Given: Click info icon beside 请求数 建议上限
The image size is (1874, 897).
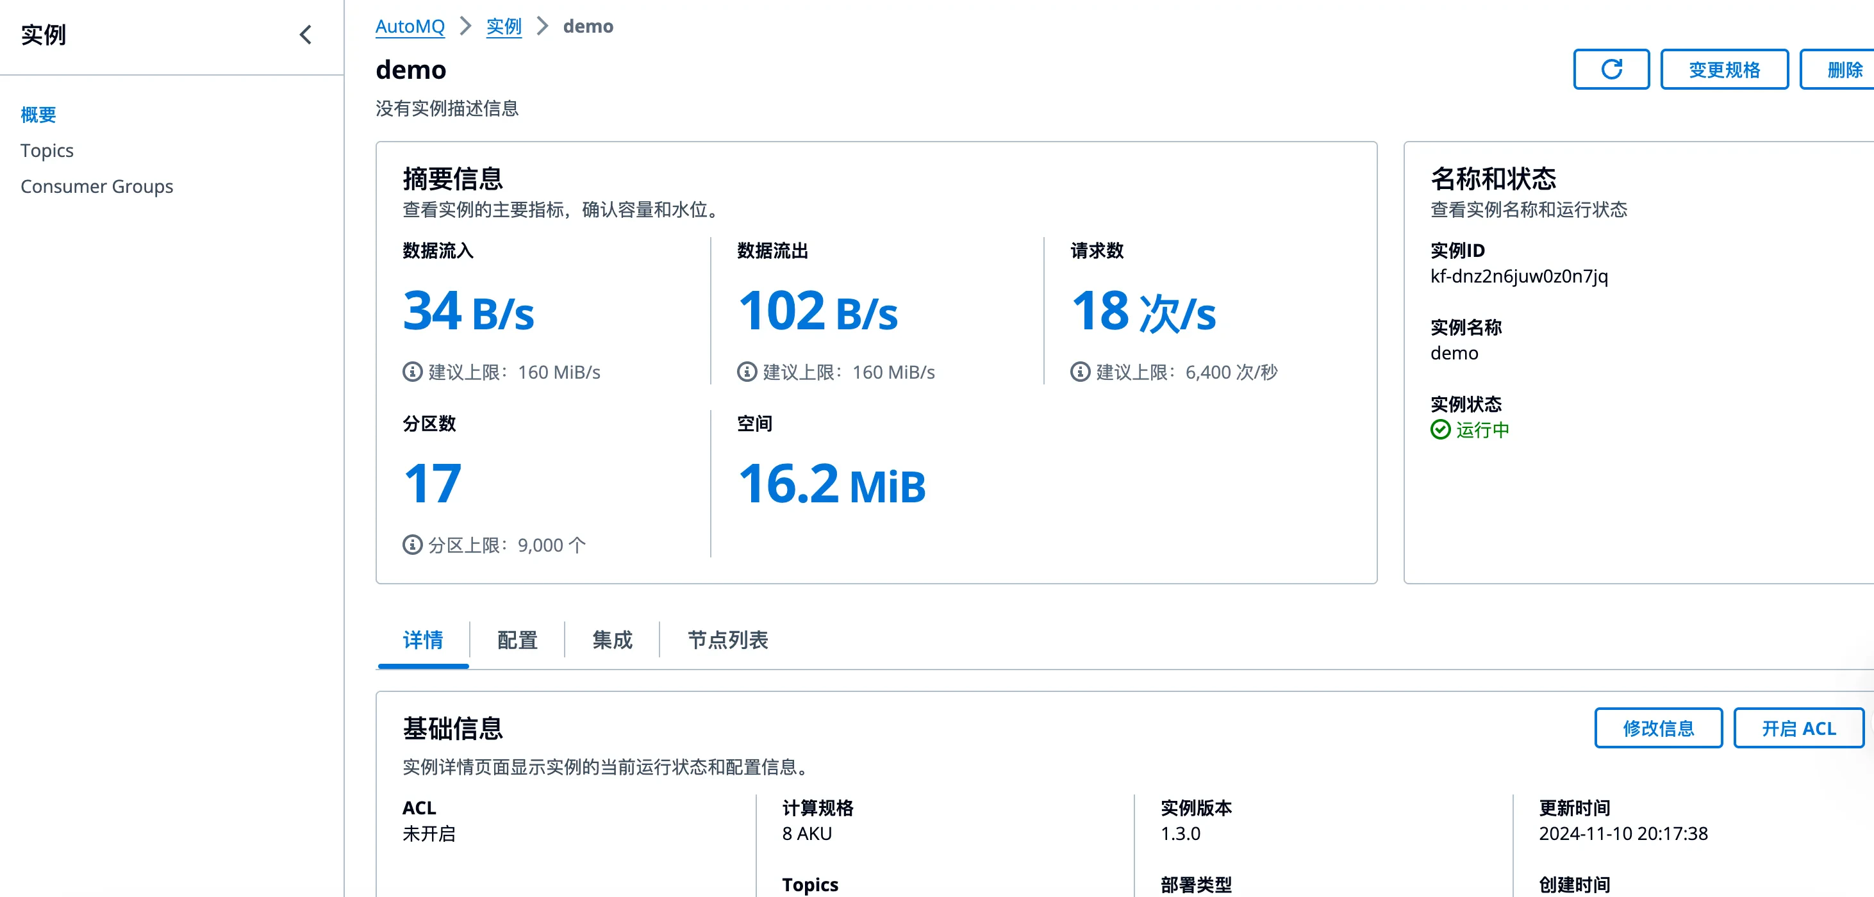Looking at the screenshot, I should click(x=1079, y=372).
